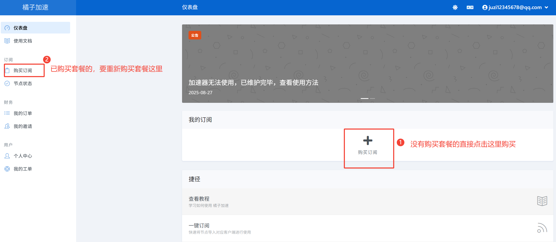Click the 橘子加速 logo title
556x242 pixels.
36,8
